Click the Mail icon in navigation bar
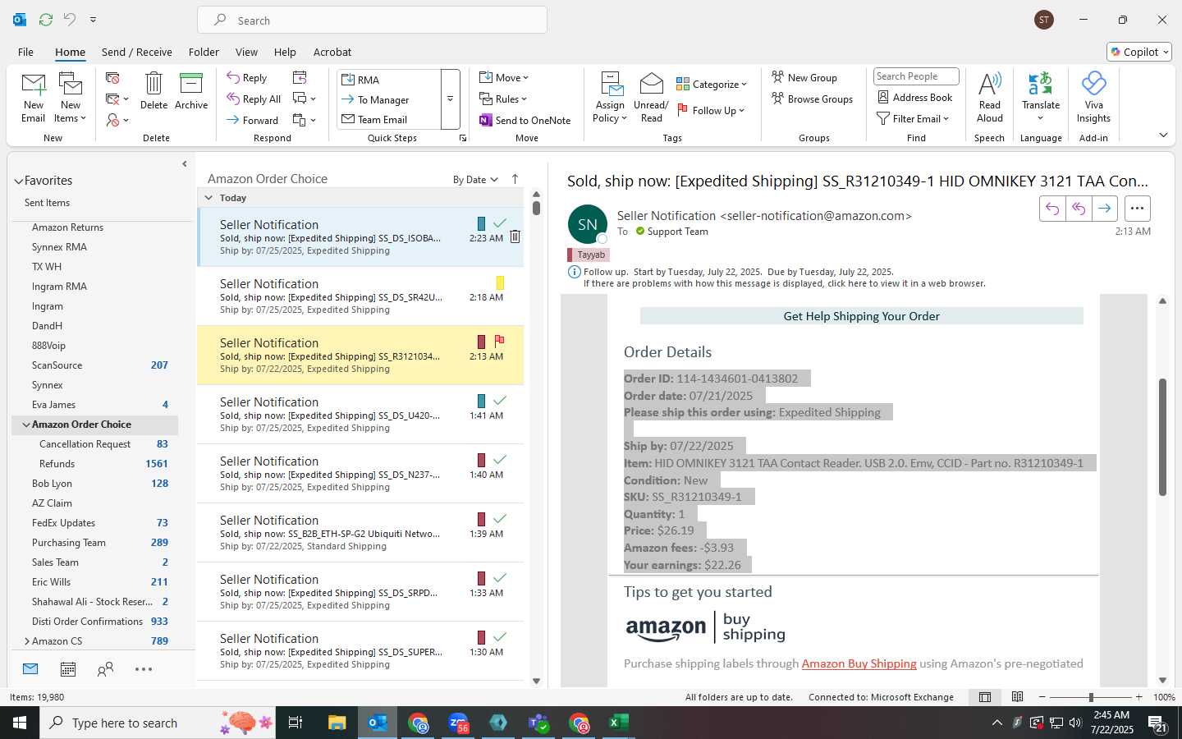Viewport: 1182px width, 739px height. pyautogui.click(x=30, y=669)
